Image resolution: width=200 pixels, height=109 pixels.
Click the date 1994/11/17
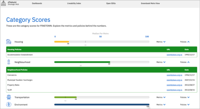click(190, 75)
